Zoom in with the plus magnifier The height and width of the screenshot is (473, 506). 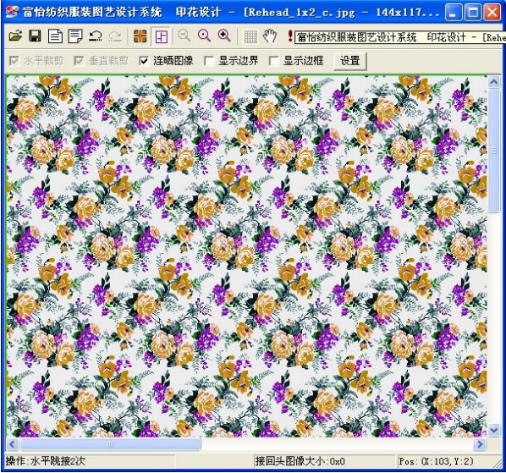tap(224, 36)
